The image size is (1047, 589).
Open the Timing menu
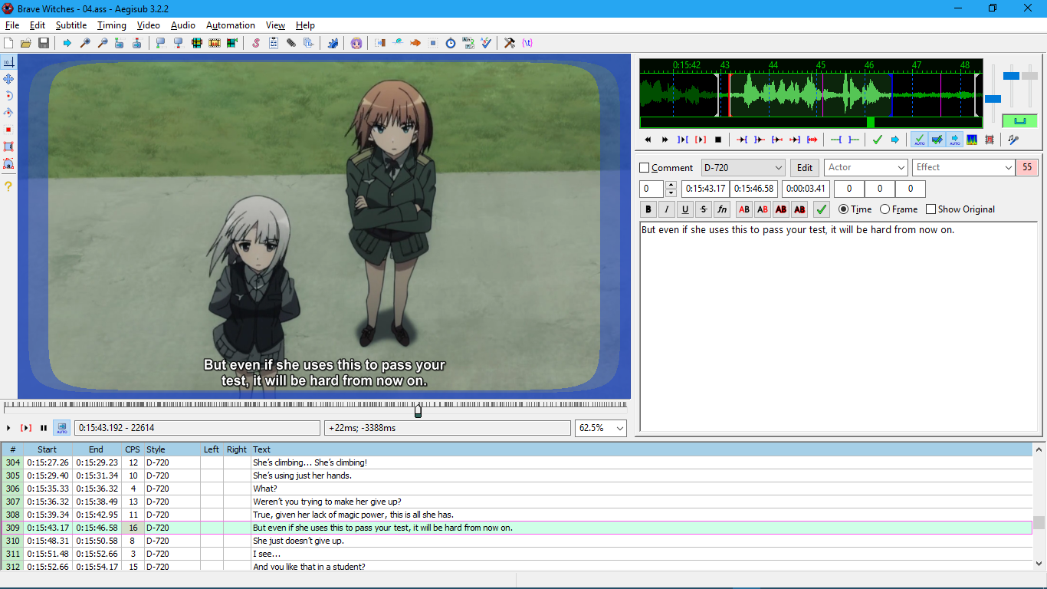[x=111, y=25]
